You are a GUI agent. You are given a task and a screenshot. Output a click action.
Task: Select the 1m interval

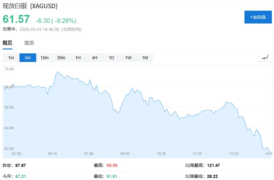[11, 58]
